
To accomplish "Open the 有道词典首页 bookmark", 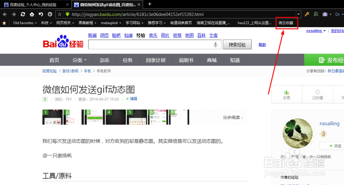I will [181, 23].
